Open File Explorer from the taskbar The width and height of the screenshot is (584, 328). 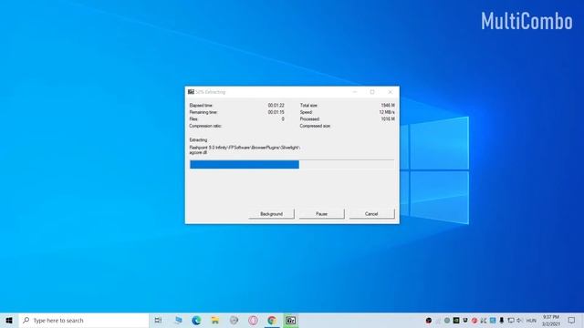215,320
